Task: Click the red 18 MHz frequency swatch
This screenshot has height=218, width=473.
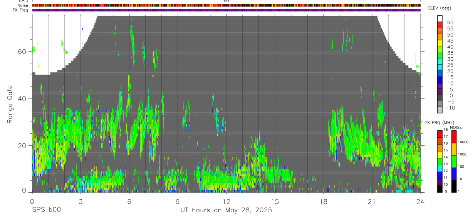Action: pos(439,134)
